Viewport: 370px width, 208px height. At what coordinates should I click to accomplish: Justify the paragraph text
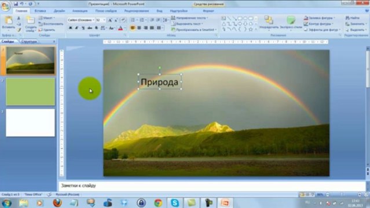(x=152, y=28)
